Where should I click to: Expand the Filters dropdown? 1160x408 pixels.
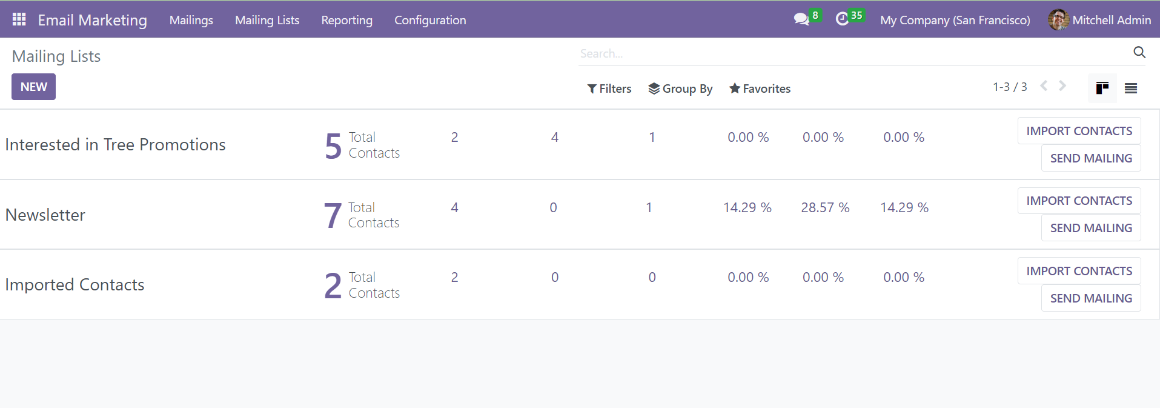click(x=609, y=89)
